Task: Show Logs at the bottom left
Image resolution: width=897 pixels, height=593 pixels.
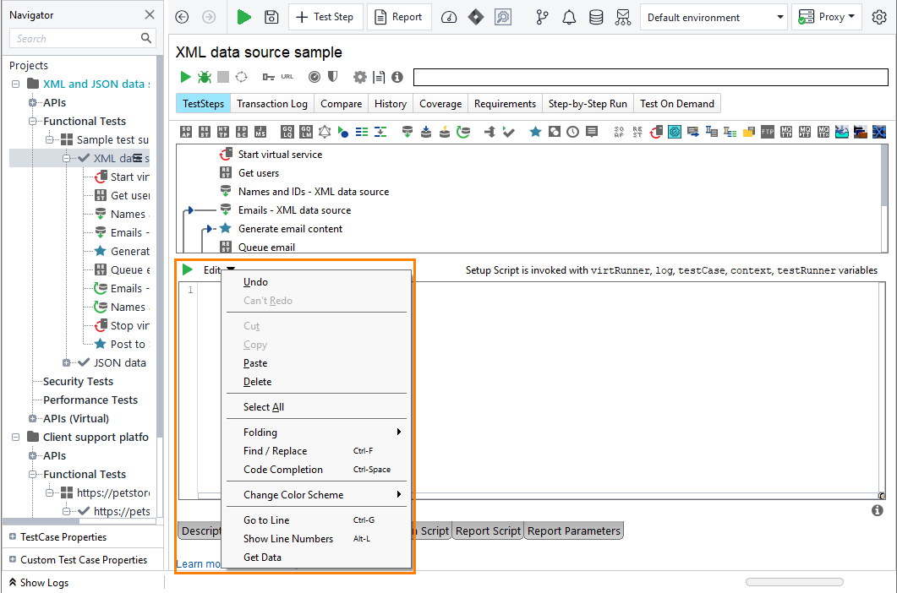Action: point(39,582)
